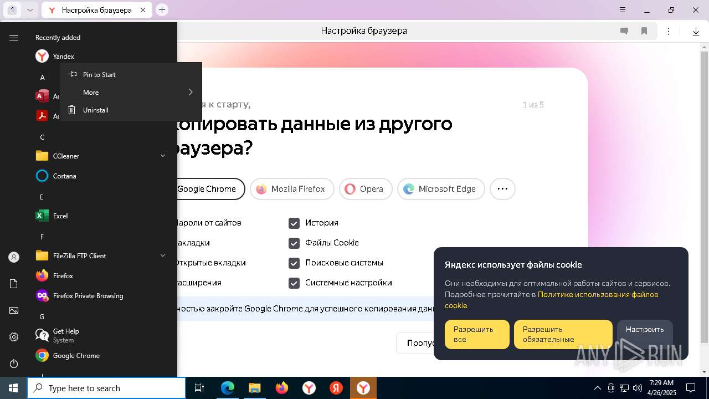Open File Explorer from the taskbar
Image resolution: width=709 pixels, height=399 pixels.
pos(255,388)
